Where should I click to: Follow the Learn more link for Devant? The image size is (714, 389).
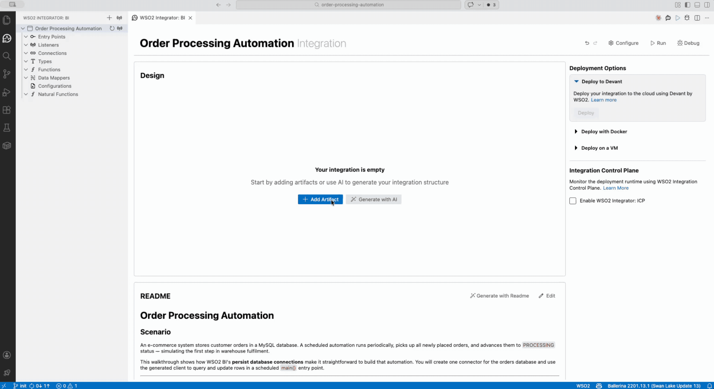click(604, 100)
